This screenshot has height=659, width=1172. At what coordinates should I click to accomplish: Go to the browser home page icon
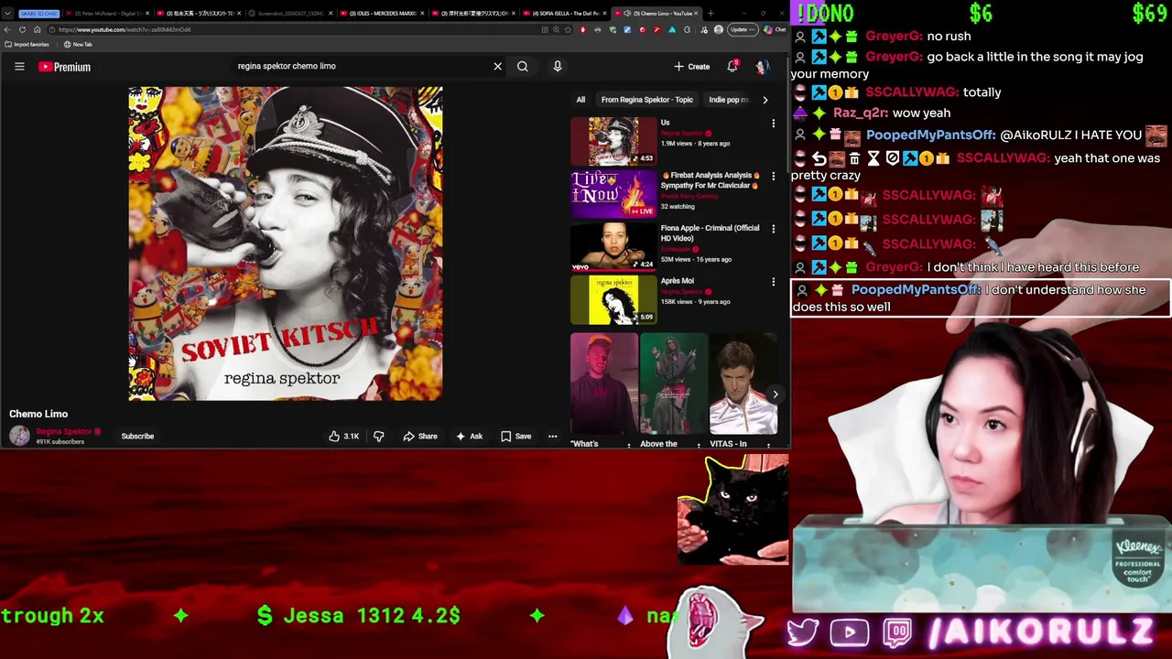38,29
